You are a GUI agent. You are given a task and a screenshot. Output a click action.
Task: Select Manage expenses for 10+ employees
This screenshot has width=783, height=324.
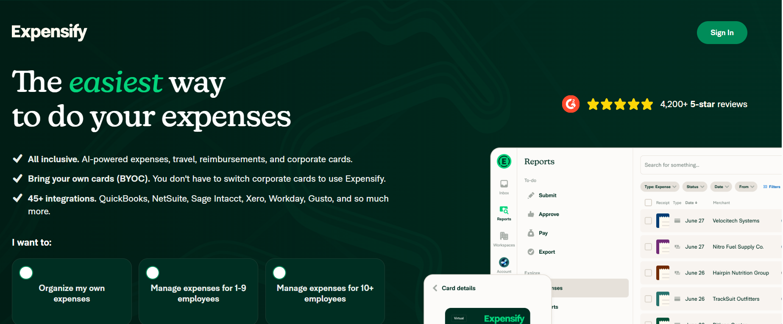pos(325,291)
